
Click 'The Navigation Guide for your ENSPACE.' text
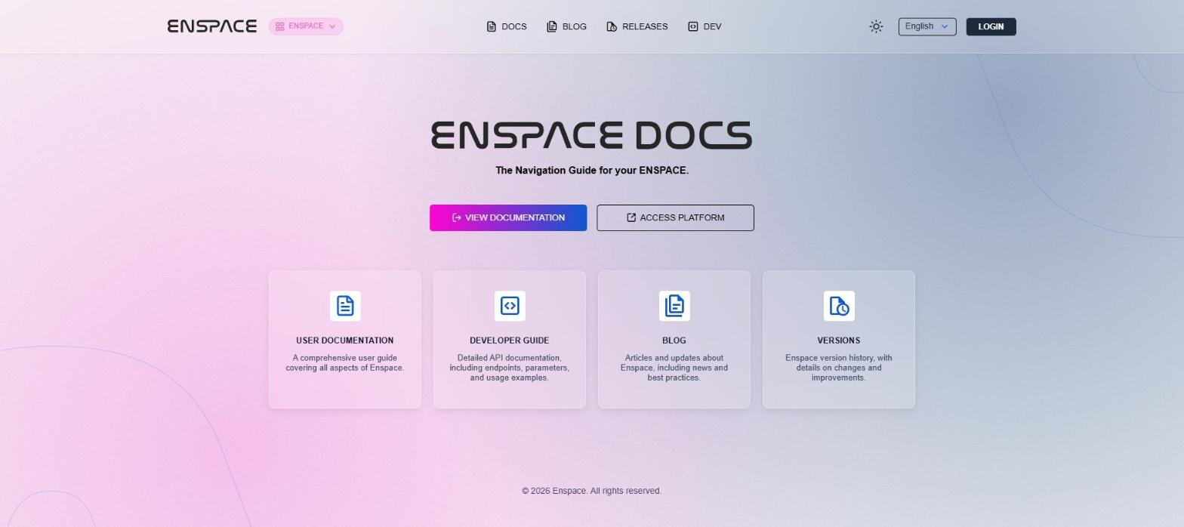point(592,171)
